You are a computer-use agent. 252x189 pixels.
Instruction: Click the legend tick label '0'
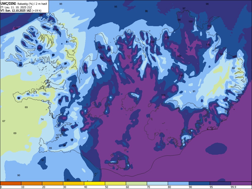1,187
